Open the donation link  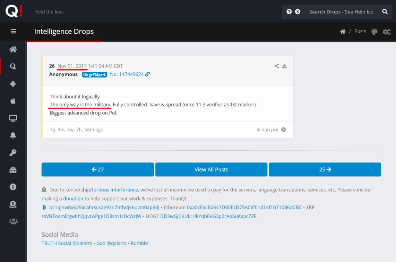[x=73, y=199]
